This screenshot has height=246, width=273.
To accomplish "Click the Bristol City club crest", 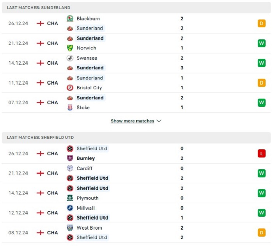I will click(70, 88).
